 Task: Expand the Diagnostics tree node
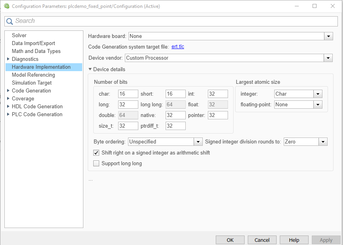point(8,59)
